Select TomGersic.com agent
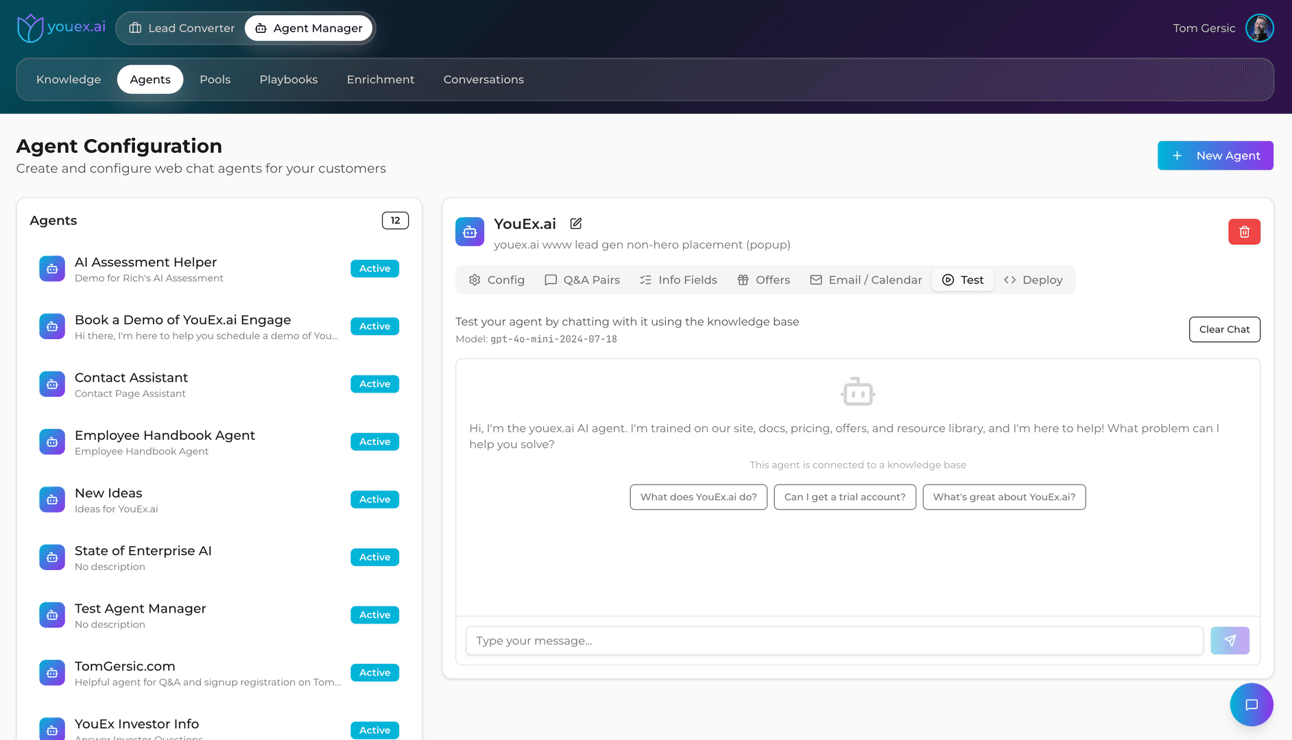 219,673
